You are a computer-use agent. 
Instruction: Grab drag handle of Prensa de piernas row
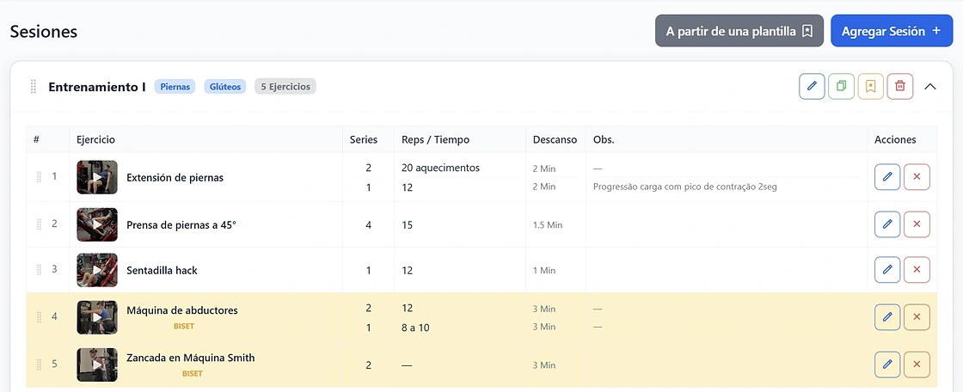click(x=40, y=224)
